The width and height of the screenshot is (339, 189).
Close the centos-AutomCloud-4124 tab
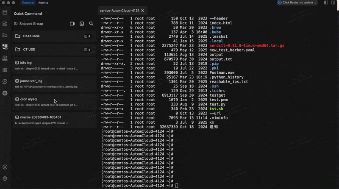[x=143, y=11]
